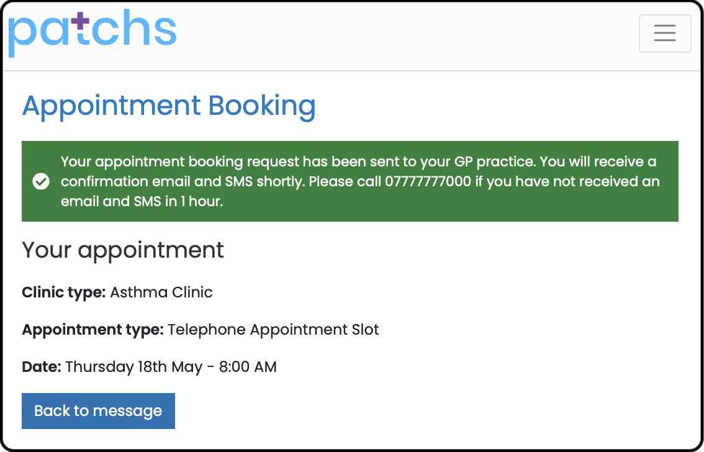The height and width of the screenshot is (452, 704).
Task: Click the Appointment Booking heading
Action: (169, 106)
